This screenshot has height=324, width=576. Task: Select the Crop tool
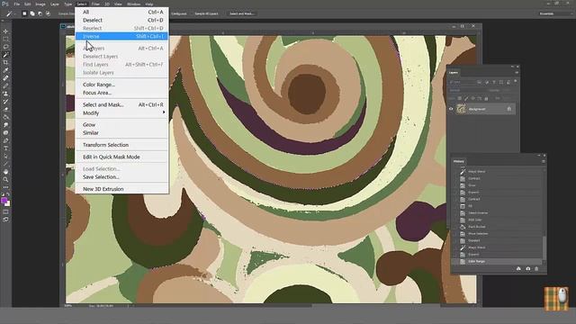[x=5, y=62]
